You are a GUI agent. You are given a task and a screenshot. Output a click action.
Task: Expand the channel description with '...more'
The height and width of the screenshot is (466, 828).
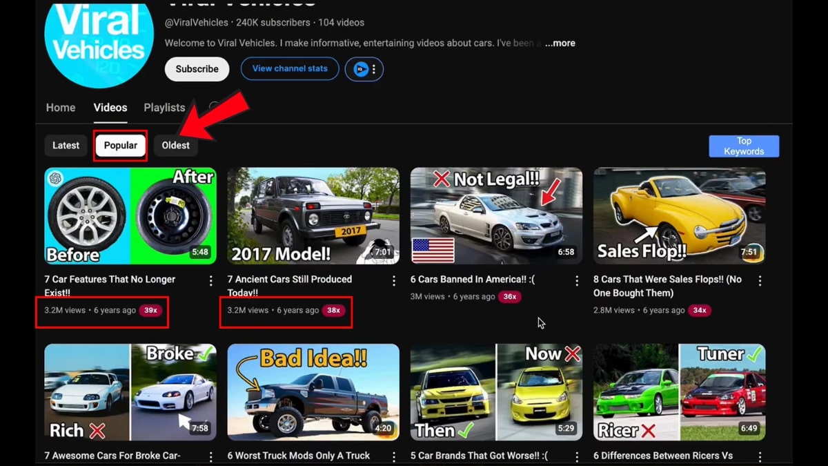pos(560,43)
